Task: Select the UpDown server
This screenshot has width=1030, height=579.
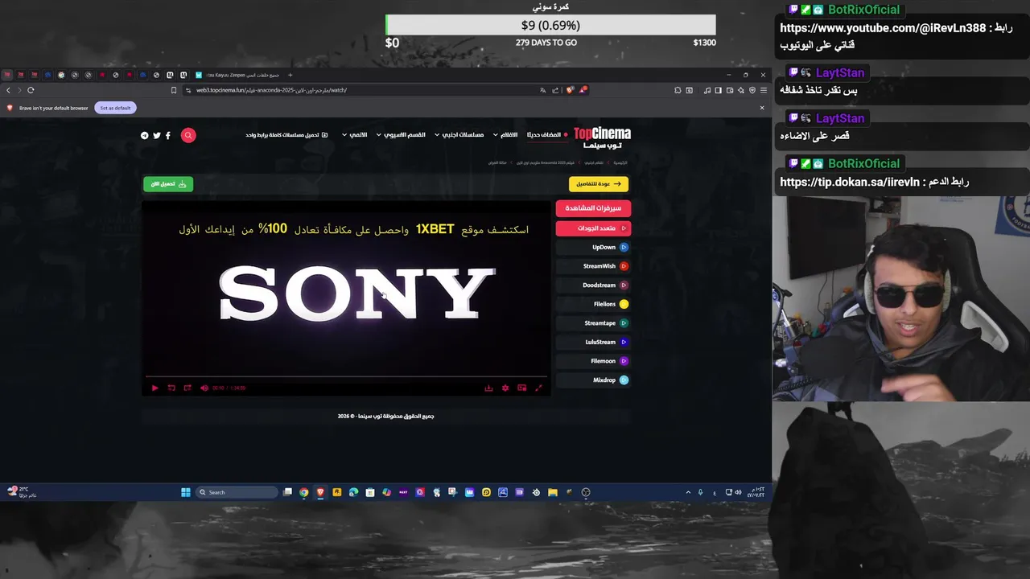Action: pos(593,247)
